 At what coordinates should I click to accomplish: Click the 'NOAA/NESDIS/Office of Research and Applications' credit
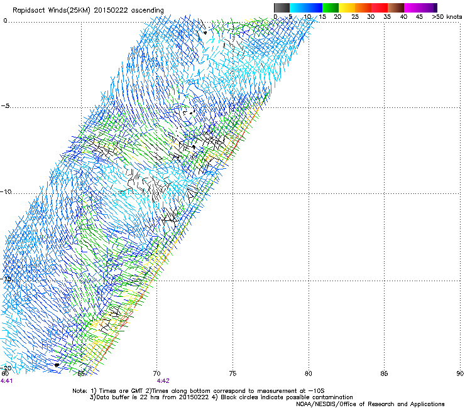click(370, 404)
